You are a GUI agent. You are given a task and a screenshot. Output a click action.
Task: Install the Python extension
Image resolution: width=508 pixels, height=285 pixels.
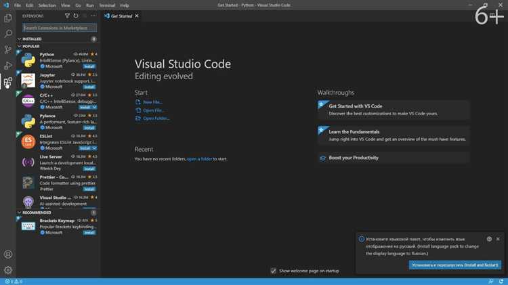pos(89,66)
